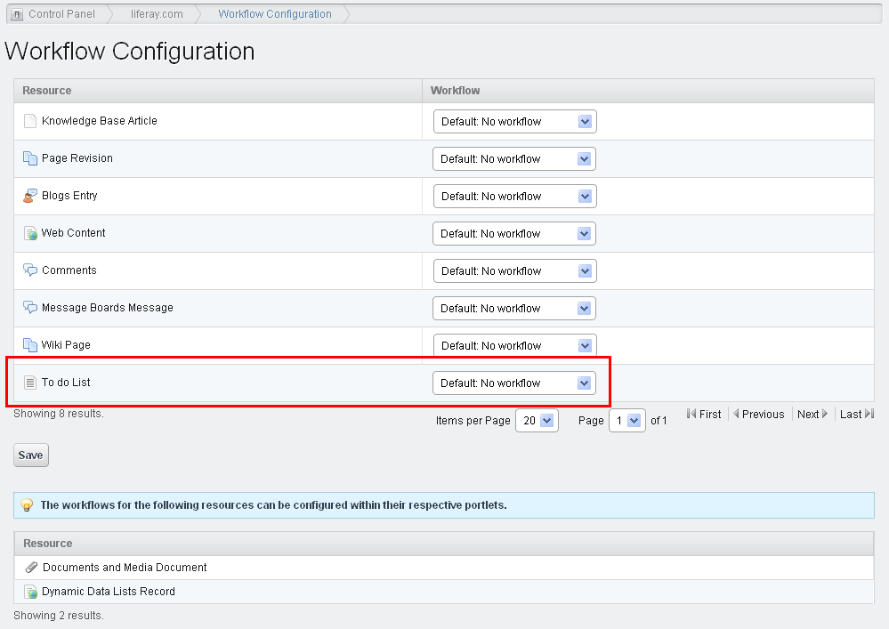Open workflow dropdown for Knowledge Base Article
The width and height of the screenshot is (889, 629).
click(515, 121)
